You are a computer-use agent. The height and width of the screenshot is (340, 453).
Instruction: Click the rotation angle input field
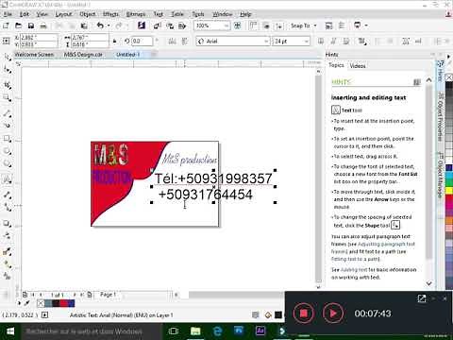(142, 42)
